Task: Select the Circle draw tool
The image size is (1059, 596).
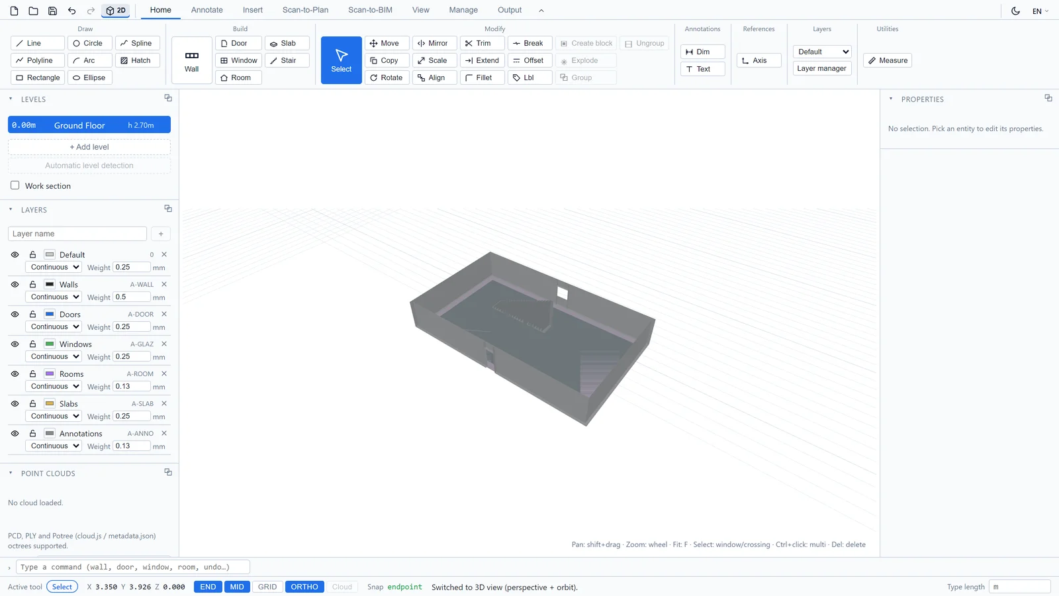Action: [x=90, y=43]
